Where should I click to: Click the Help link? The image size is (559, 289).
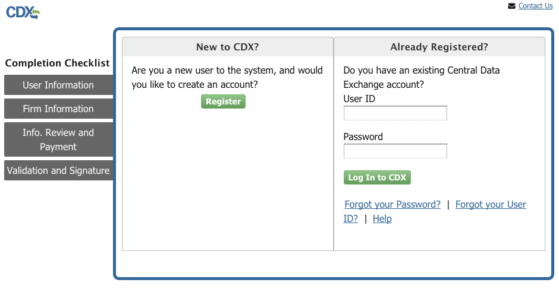pyautogui.click(x=382, y=218)
